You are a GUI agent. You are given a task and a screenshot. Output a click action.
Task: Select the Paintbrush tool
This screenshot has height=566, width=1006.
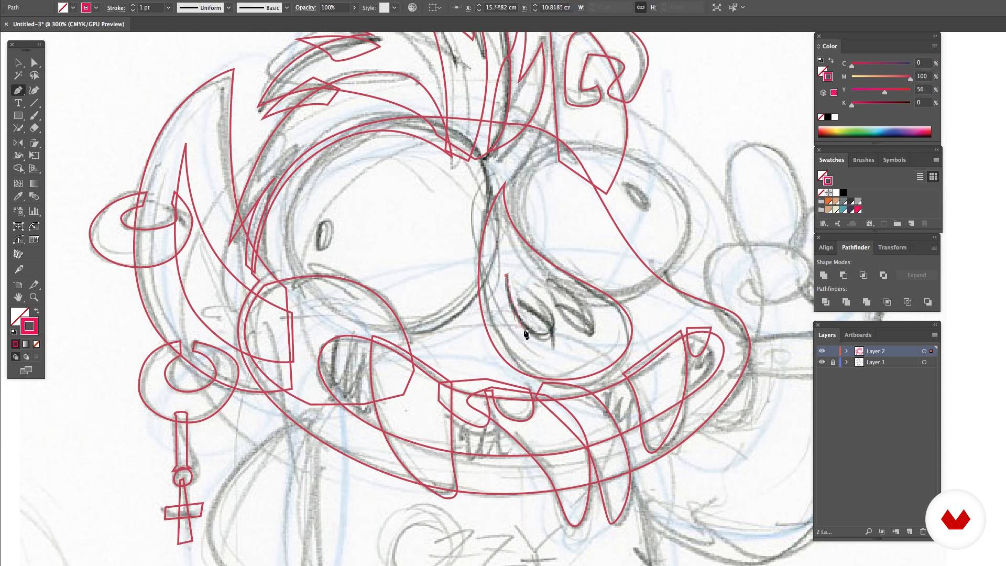coord(34,116)
